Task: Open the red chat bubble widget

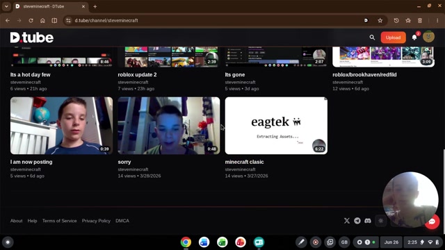Action: 432,222
